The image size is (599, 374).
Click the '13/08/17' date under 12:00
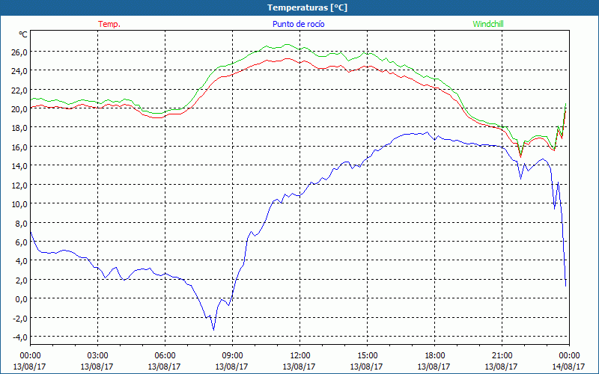pos(299,367)
